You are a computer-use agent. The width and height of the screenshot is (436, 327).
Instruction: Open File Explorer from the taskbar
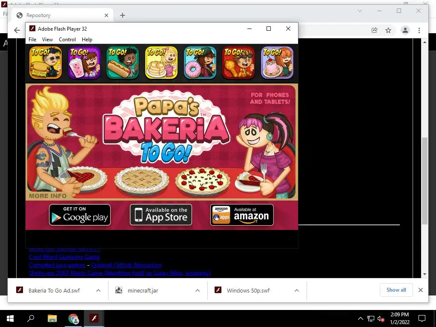(52, 318)
